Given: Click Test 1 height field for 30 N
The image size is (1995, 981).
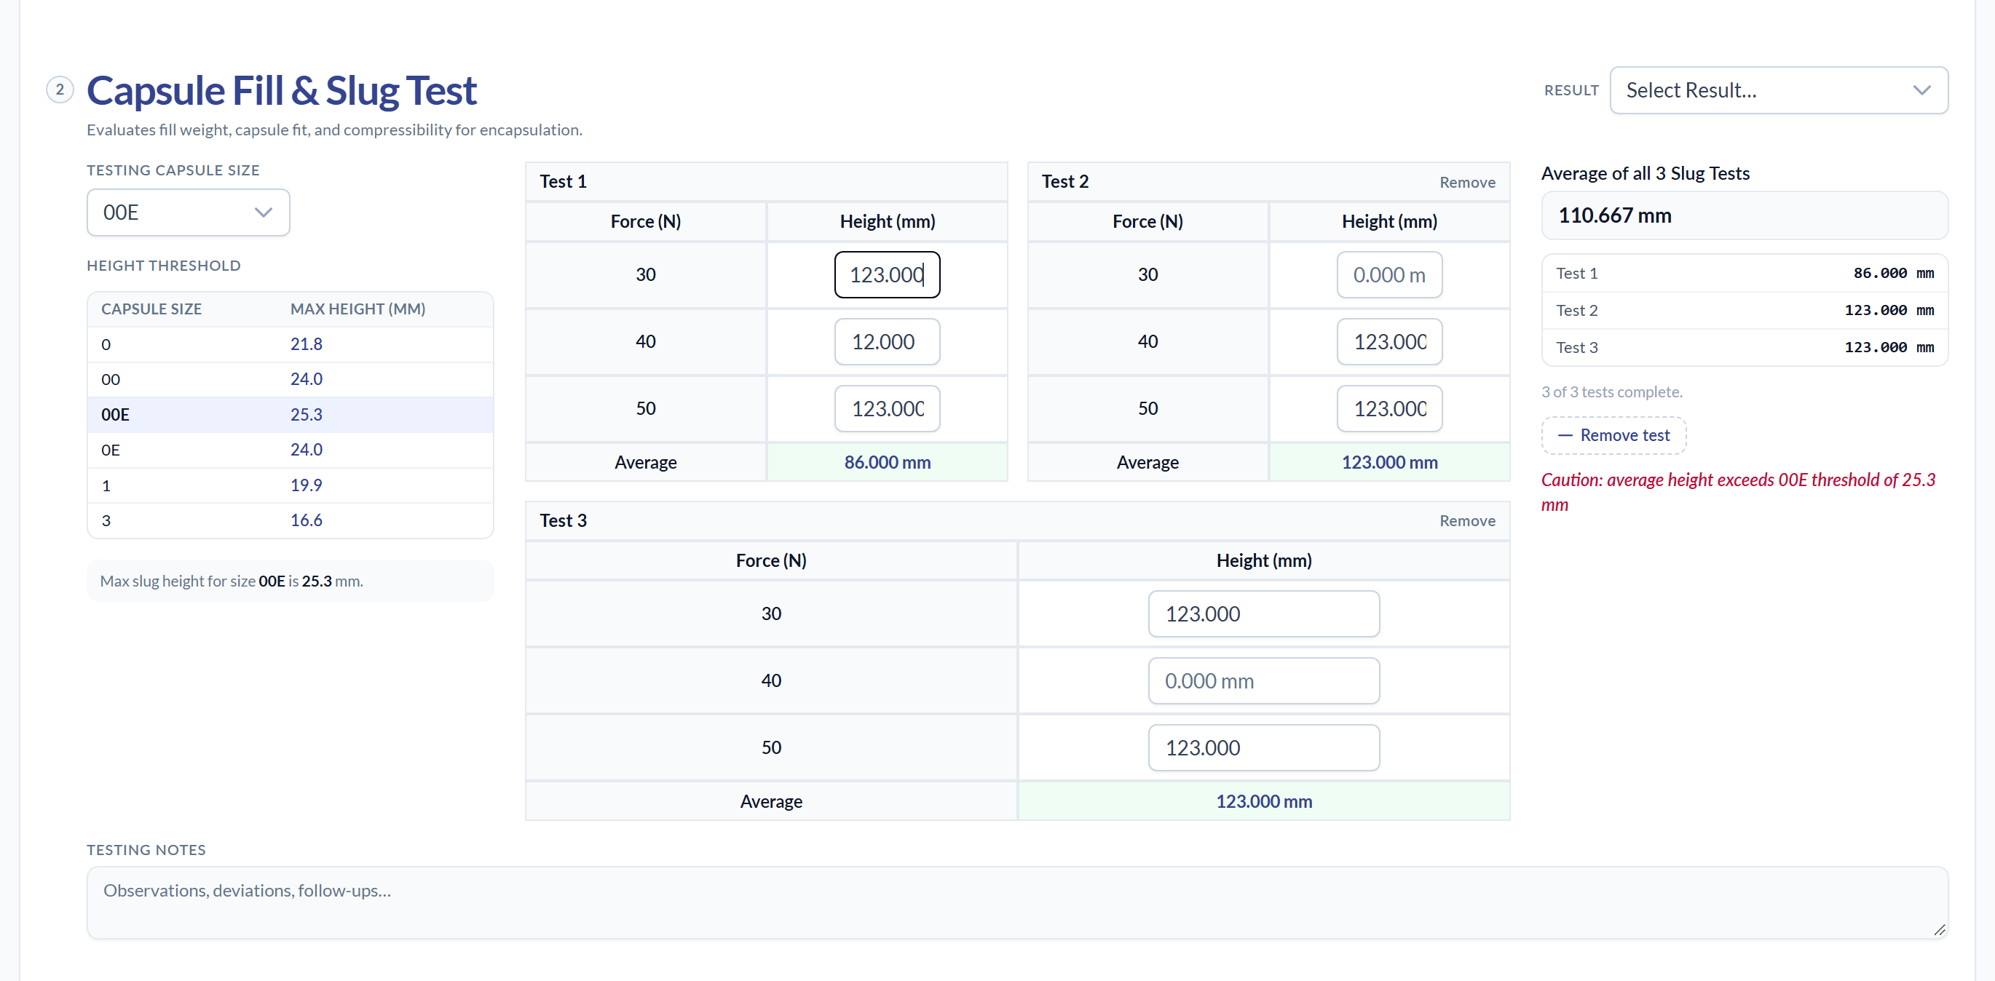Looking at the screenshot, I should 887,275.
